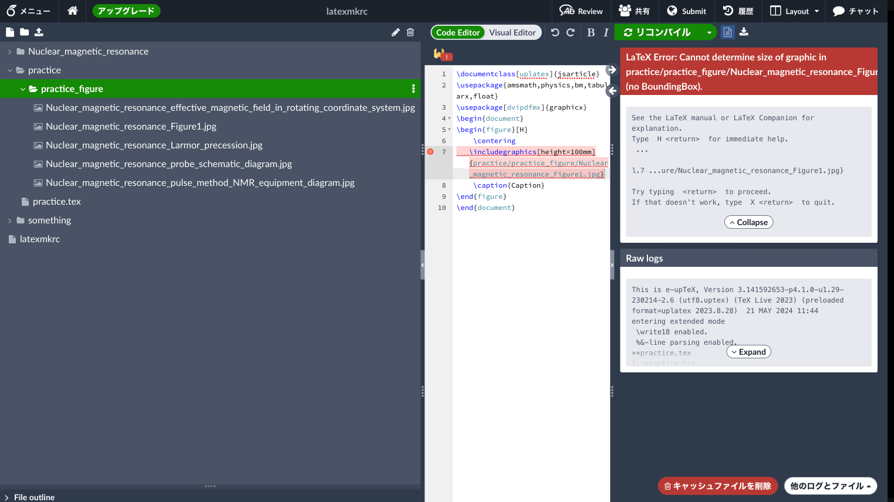Open the Layout menu
Image resolution: width=894 pixels, height=502 pixels.
point(794,11)
